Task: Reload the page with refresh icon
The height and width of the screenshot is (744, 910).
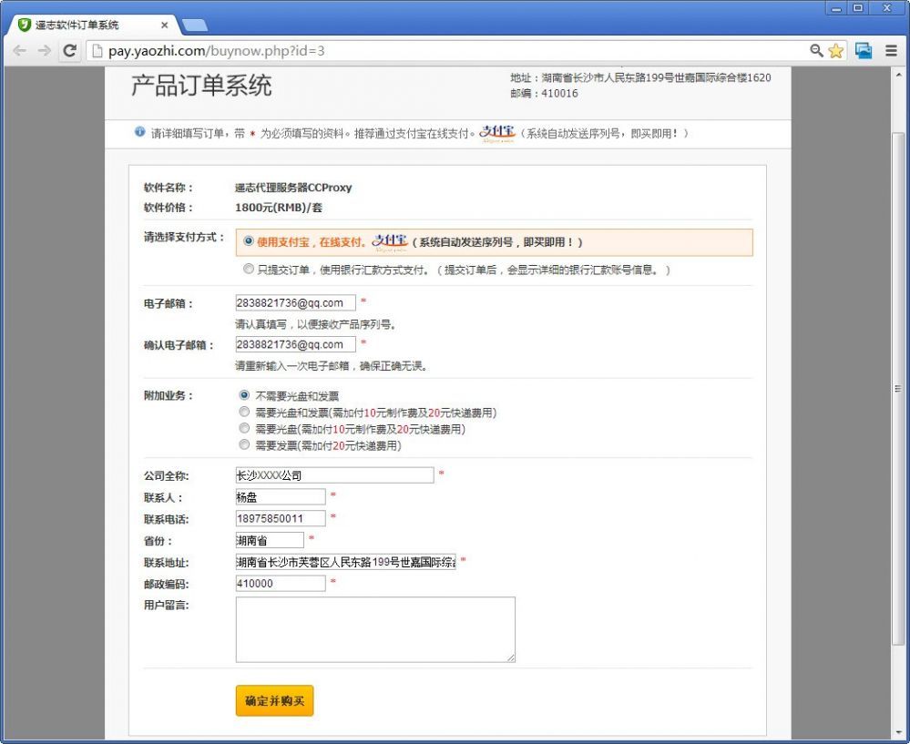Action: (x=69, y=50)
